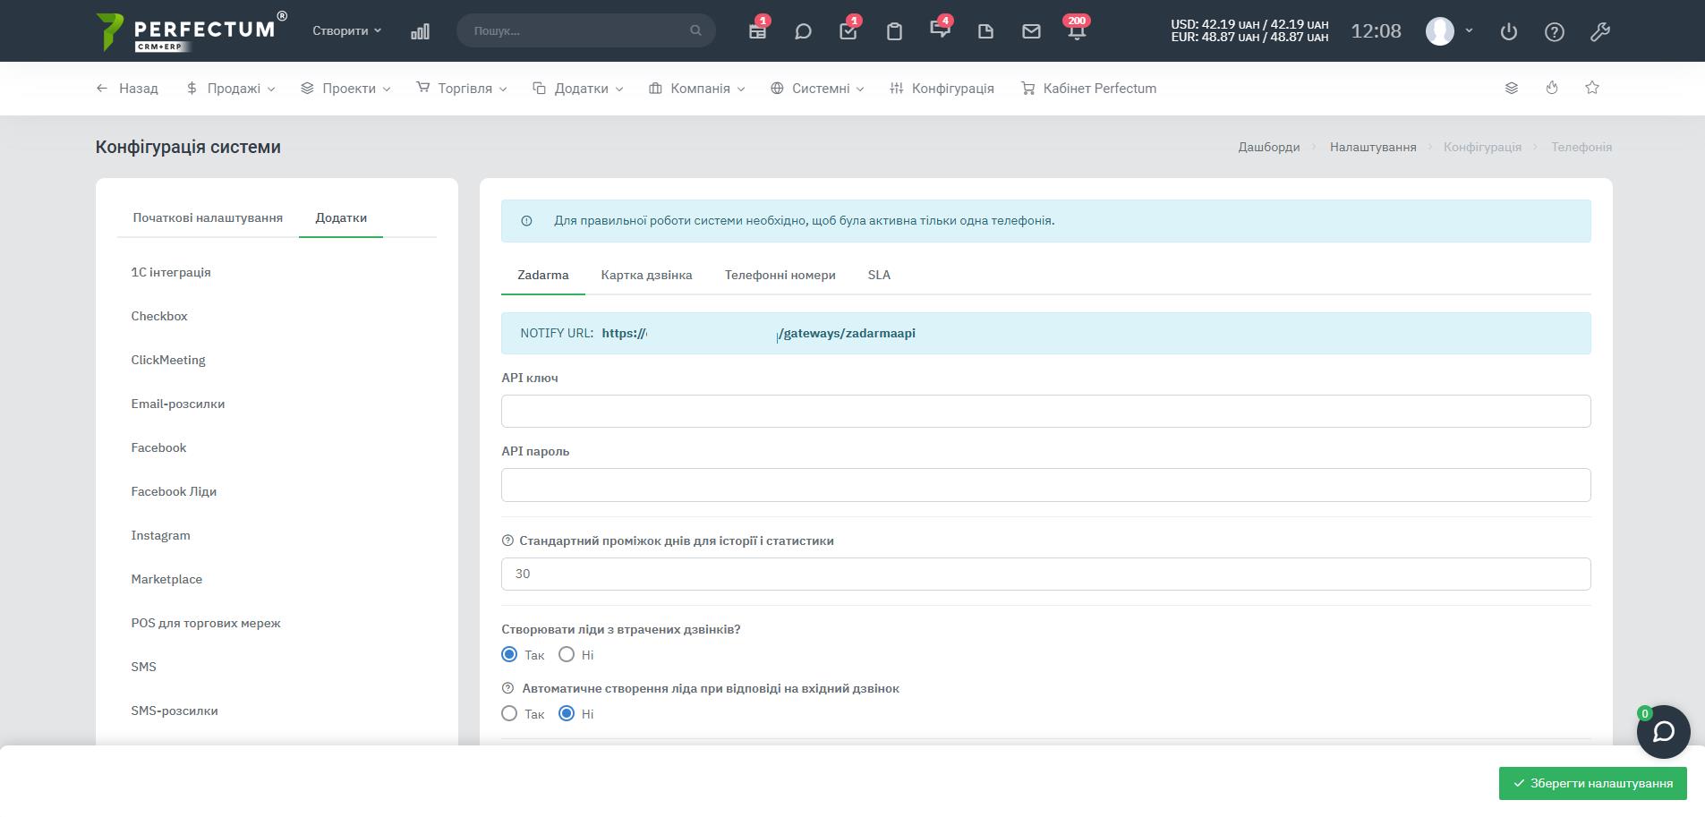This screenshot has width=1705, height=817.
Task: Click the power logout icon
Action: point(1509,31)
